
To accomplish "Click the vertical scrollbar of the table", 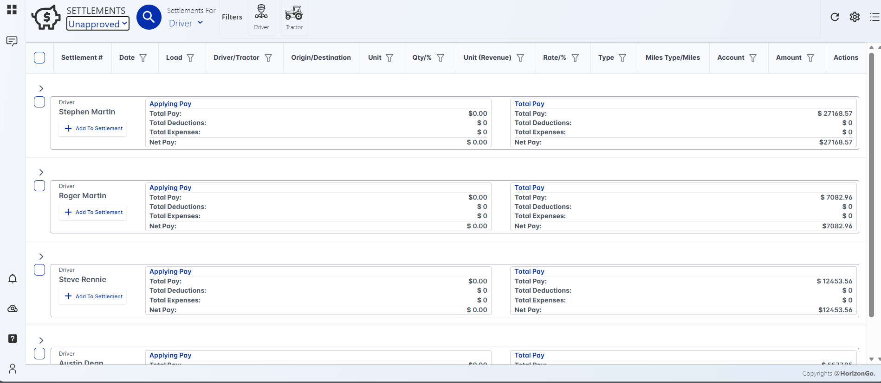I will (x=871, y=185).
